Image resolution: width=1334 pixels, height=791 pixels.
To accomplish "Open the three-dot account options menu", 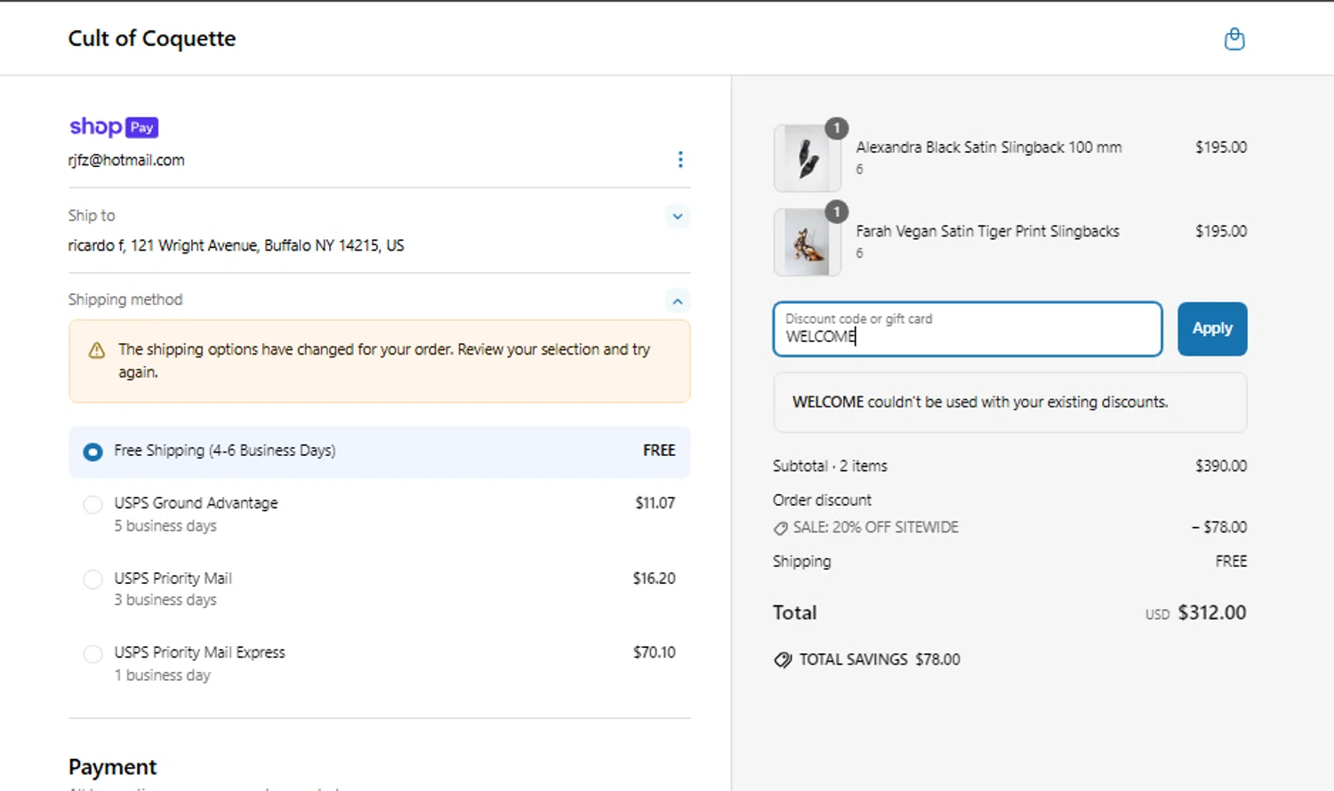I will pos(680,160).
